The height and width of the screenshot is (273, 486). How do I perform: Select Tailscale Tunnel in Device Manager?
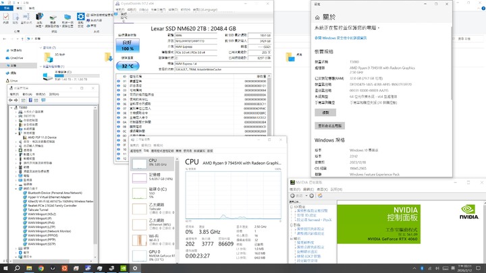(x=38, y=210)
